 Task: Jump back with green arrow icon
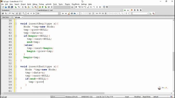tap(125, 10)
